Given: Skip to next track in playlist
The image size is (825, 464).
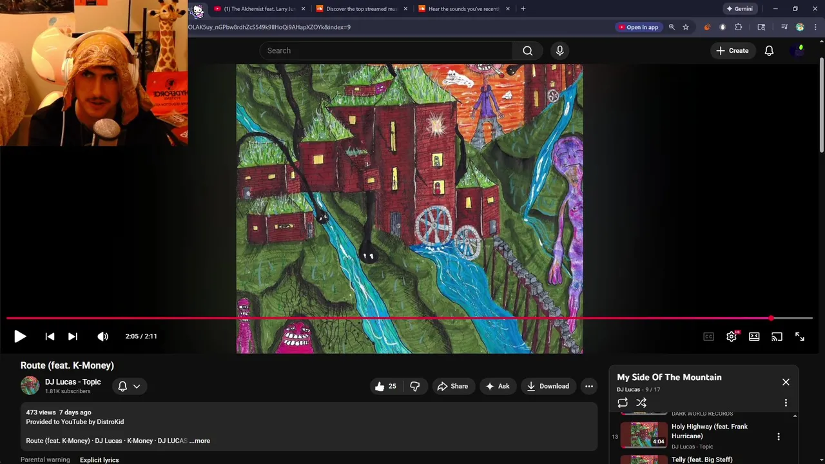Looking at the screenshot, I should pyautogui.click(x=73, y=336).
